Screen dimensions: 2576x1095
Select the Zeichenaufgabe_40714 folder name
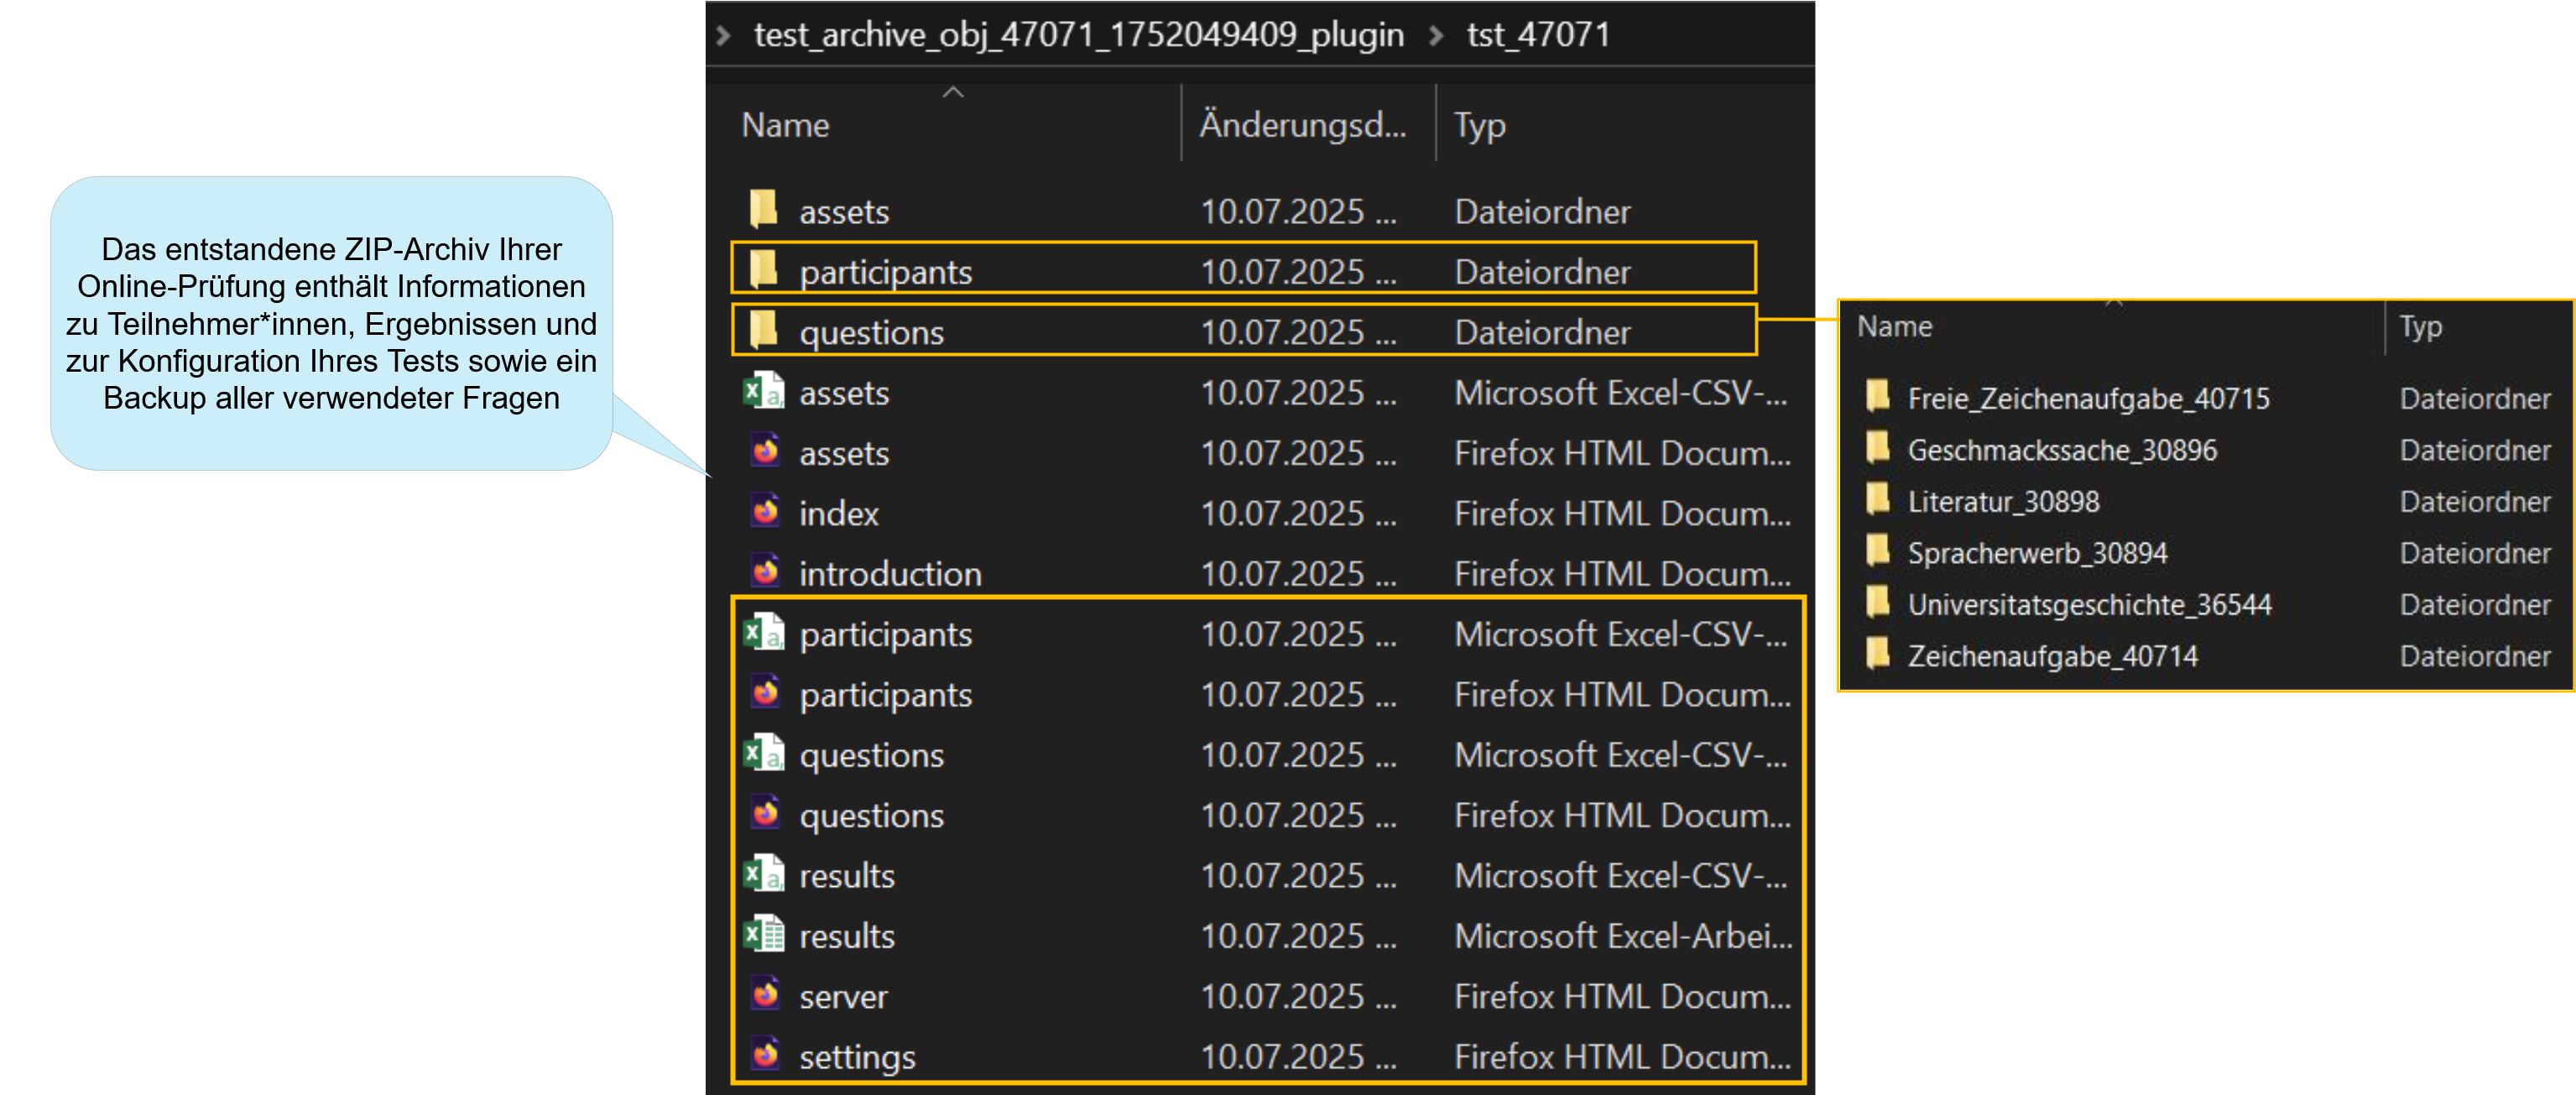tap(2052, 656)
